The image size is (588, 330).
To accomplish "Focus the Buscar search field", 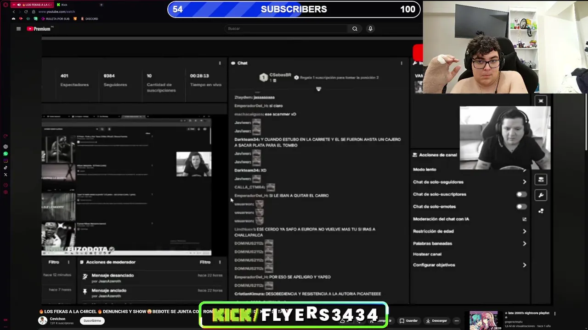I will (287, 28).
